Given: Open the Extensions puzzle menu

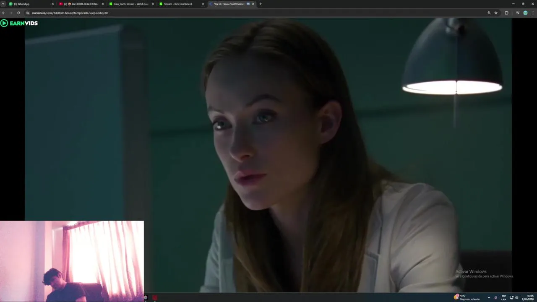Looking at the screenshot, I should 506,13.
